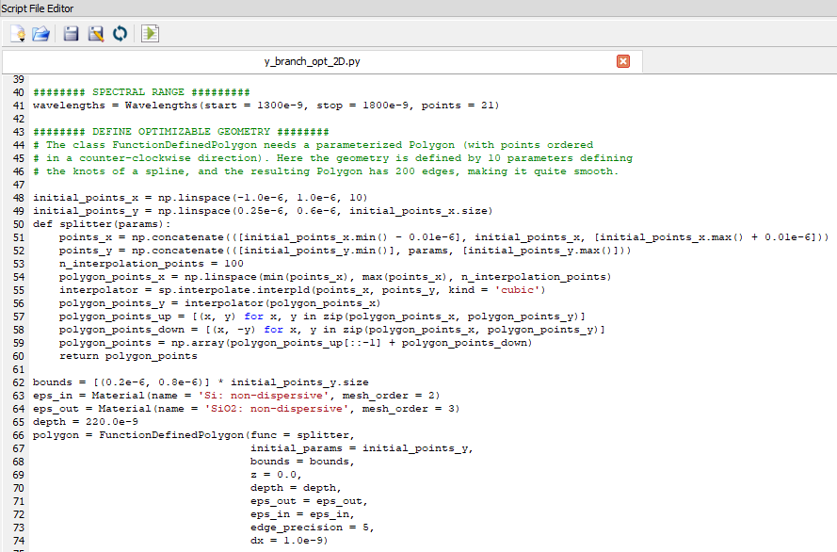Create a new script file
The width and height of the screenshot is (837, 552).
[18, 34]
